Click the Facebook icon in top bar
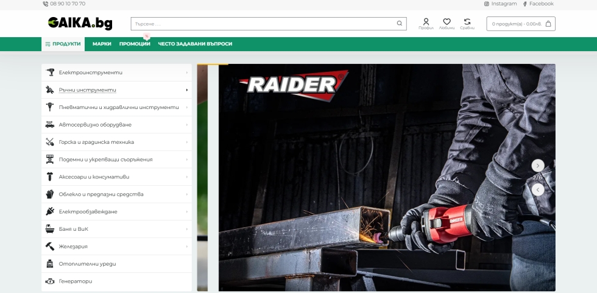Viewport: 597px width, 293px height. point(525,4)
